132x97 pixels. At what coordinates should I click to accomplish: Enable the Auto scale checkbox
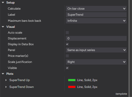pyautogui.click(x=67, y=33)
